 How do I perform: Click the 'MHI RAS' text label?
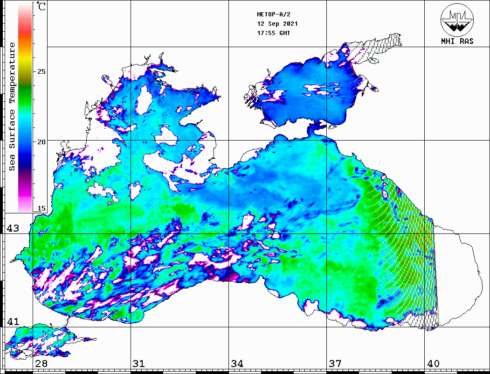tap(457, 41)
